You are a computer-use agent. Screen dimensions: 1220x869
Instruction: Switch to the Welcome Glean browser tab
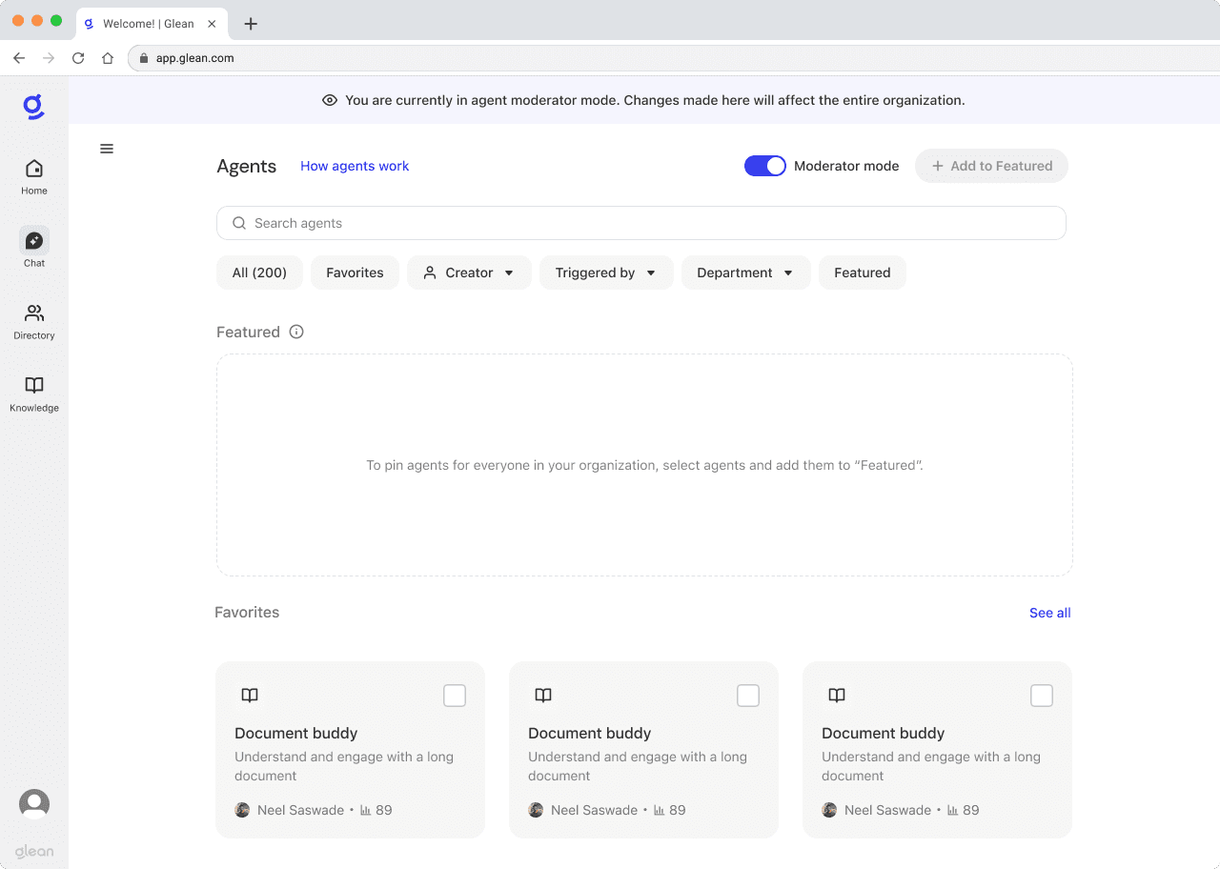[151, 24]
